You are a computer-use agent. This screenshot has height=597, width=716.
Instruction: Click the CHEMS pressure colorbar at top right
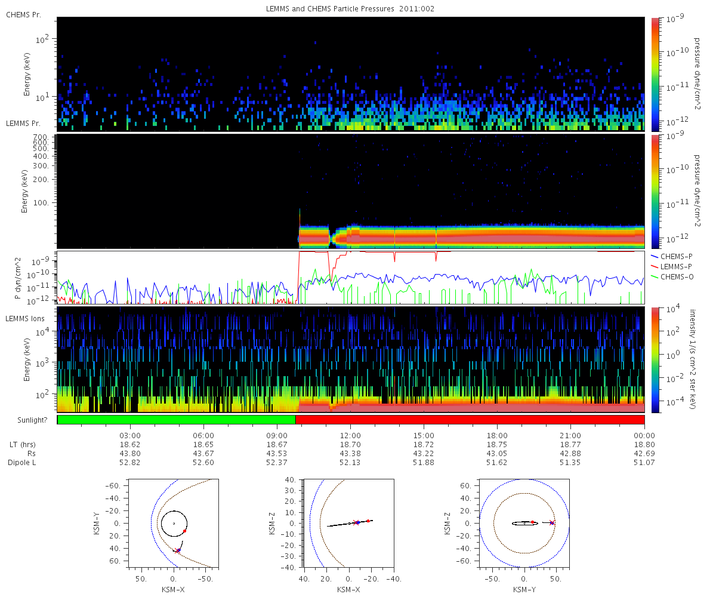(x=656, y=73)
